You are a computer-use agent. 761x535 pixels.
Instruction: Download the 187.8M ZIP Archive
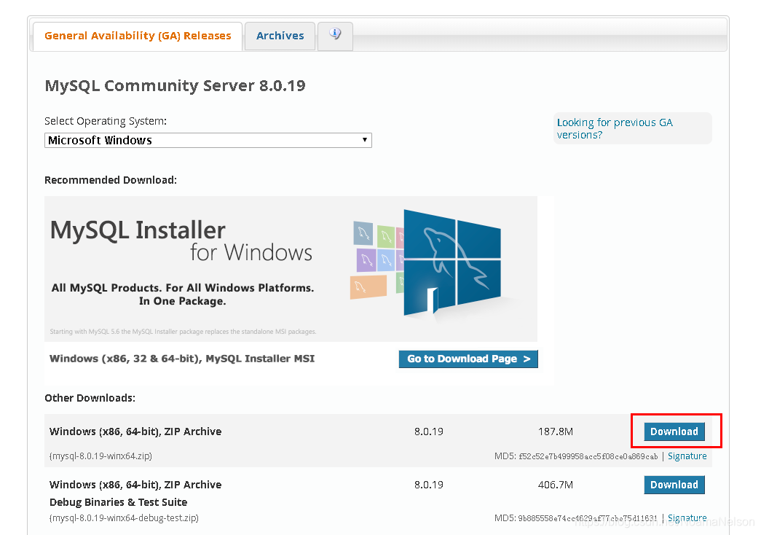point(674,431)
